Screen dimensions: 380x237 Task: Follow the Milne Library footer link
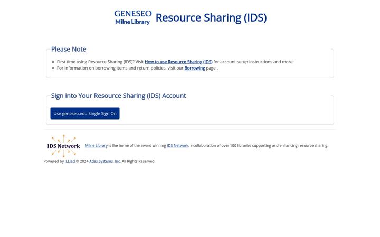96,145
